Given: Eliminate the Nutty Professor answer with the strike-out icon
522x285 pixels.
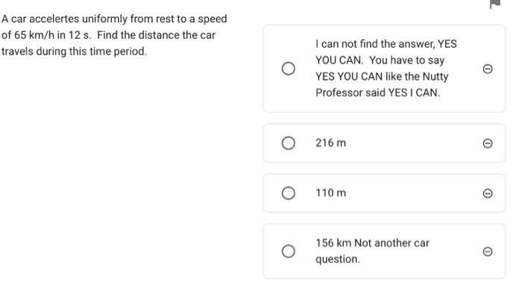Looking at the screenshot, I should pos(488,69).
